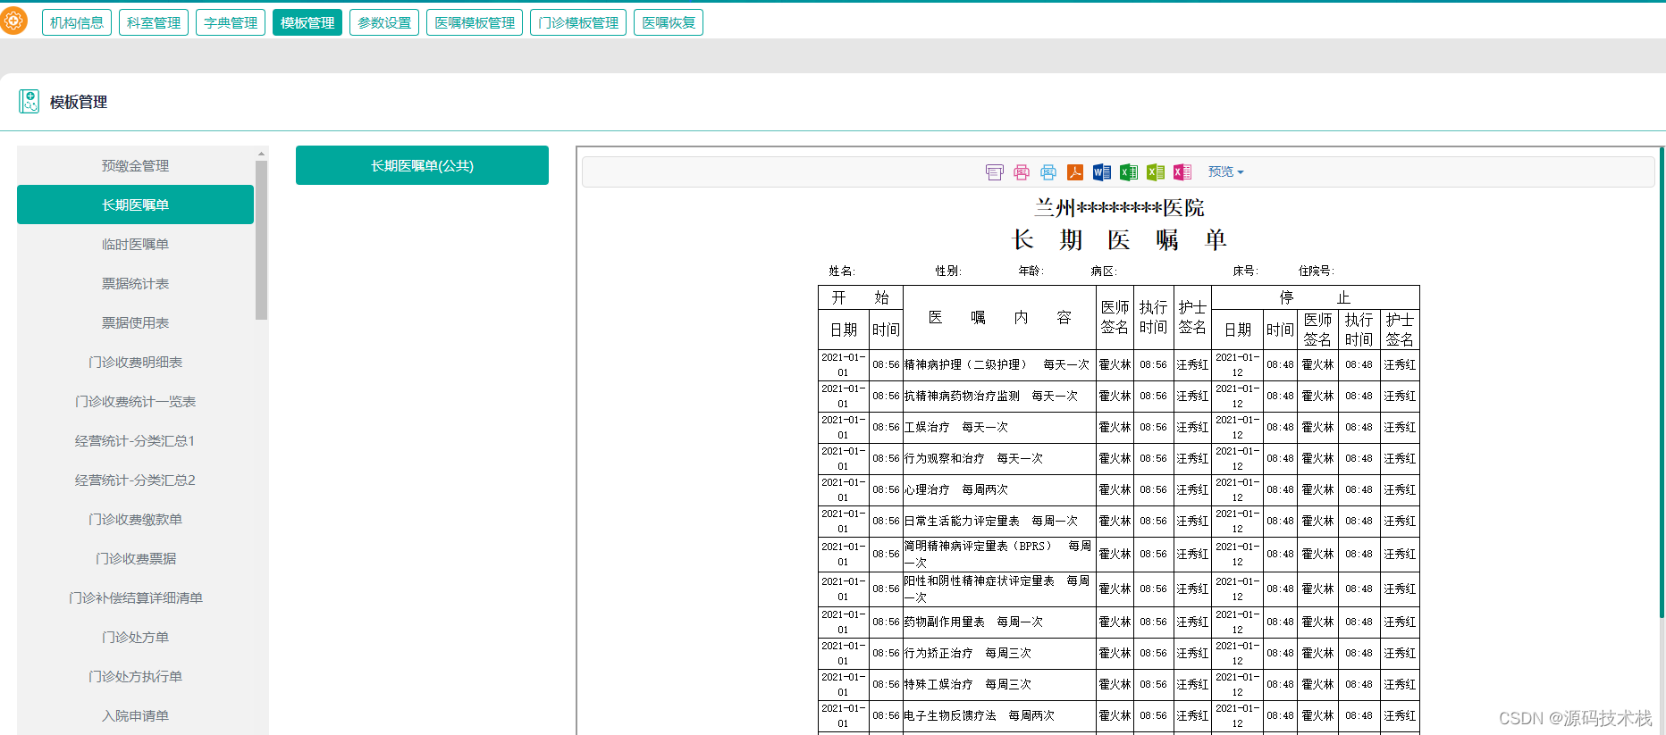This screenshot has height=735, width=1666.
Task: Select 票据使用表 in sidebar
Action: tap(135, 322)
